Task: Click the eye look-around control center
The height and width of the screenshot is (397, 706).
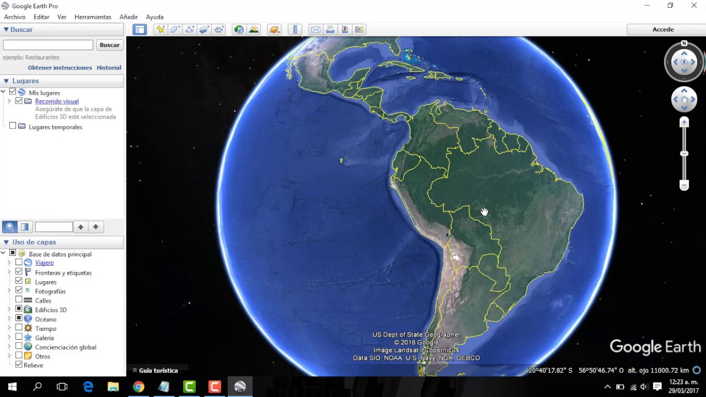Action: point(684,62)
